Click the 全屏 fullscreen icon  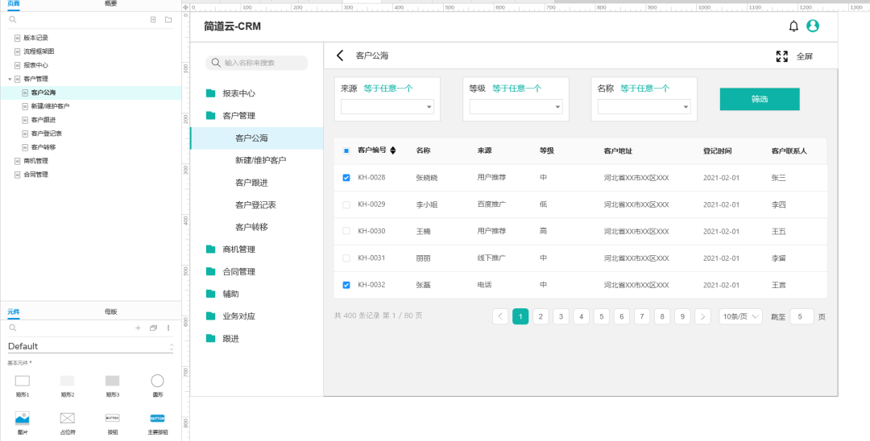pyautogui.click(x=781, y=56)
